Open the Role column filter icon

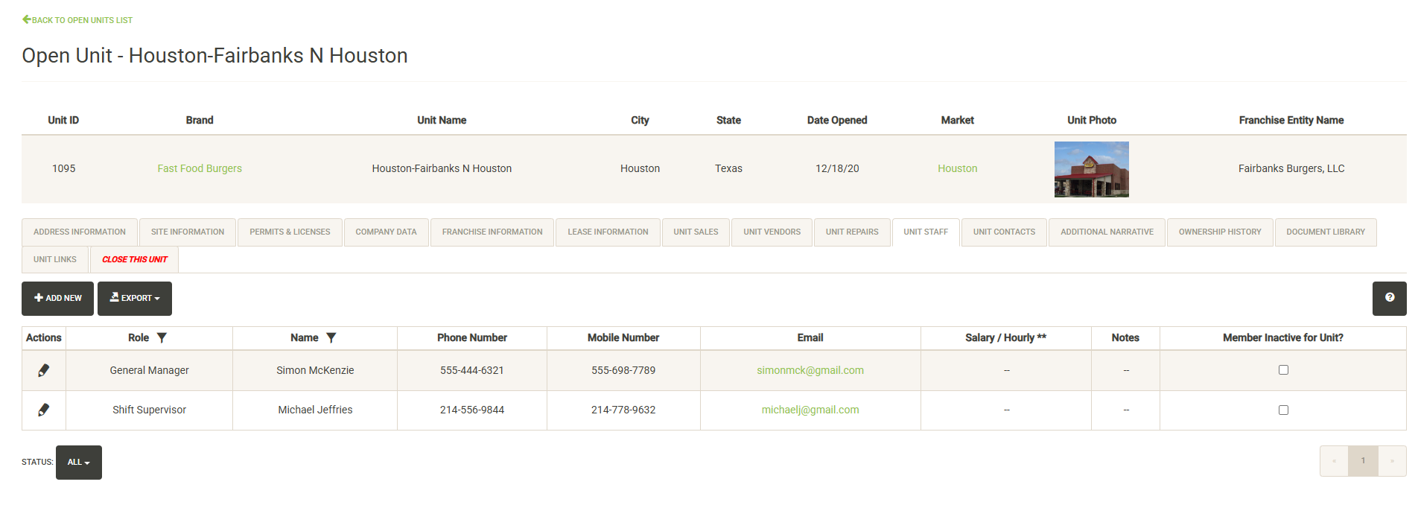pyautogui.click(x=162, y=338)
